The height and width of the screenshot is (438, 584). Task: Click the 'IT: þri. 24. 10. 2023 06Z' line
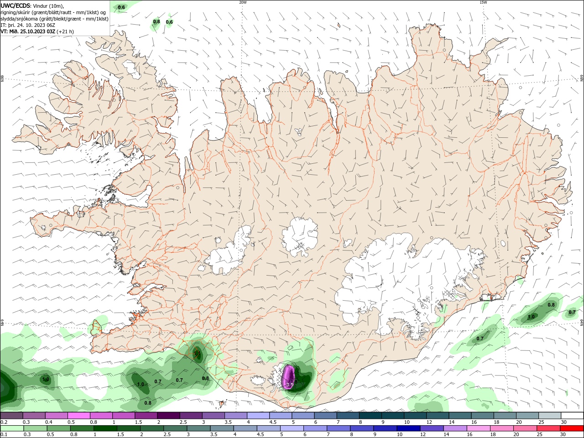(x=28, y=25)
